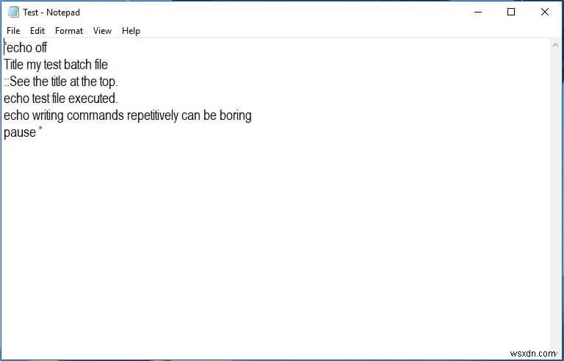
Task: Close the Test Notepad window
Action: click(x=545, y=12)
